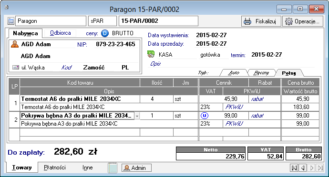Select the Pełny mode tab
Screen dimensions: 329x177
click(289, 73)
